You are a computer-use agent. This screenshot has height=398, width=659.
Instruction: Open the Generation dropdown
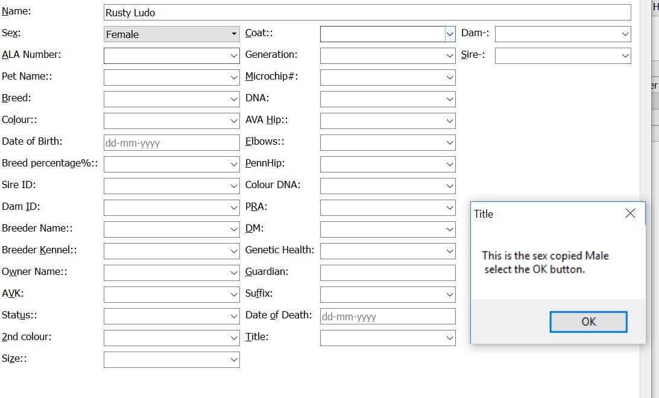[x=449, y=56]
